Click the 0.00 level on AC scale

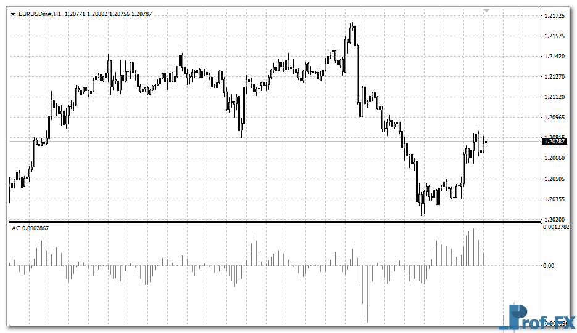click(549, 266)
